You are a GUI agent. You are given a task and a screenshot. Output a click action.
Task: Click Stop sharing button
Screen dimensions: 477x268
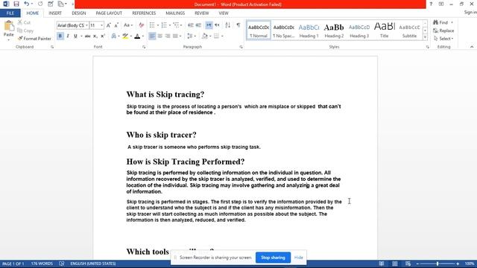click(273, 258)
